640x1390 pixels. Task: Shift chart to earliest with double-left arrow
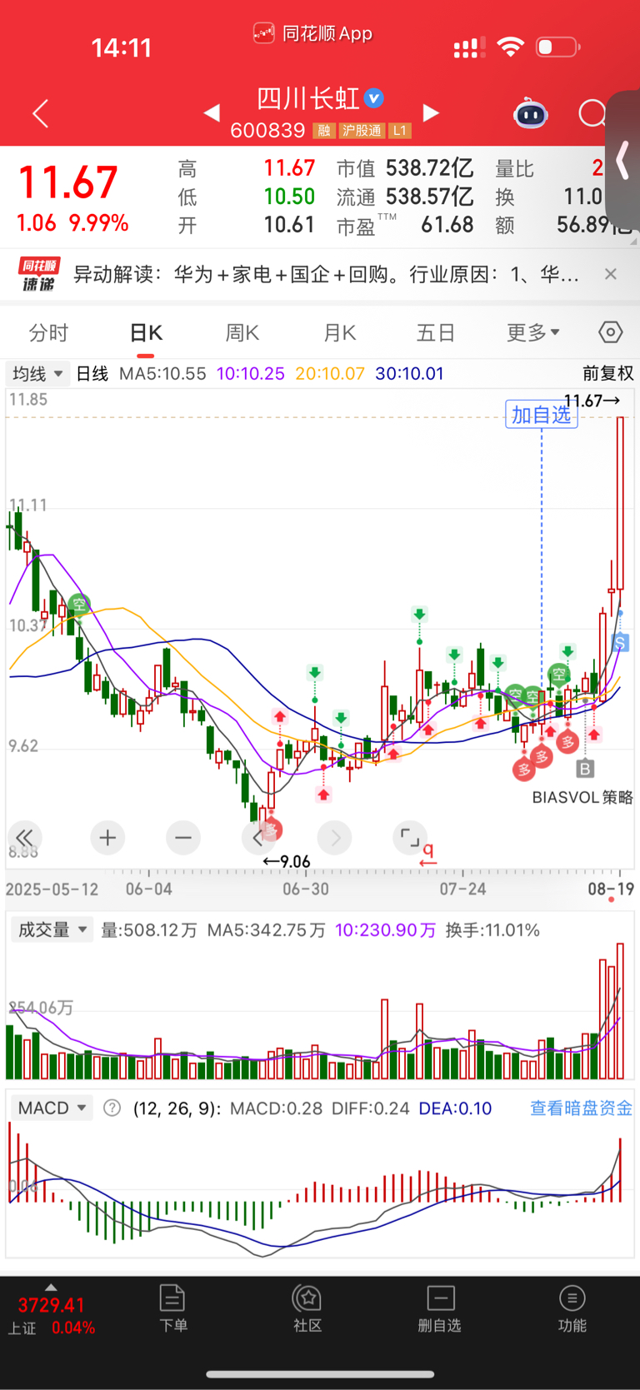pos(24,838)
